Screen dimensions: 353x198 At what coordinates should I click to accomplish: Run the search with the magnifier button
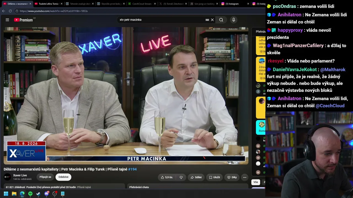221,20
